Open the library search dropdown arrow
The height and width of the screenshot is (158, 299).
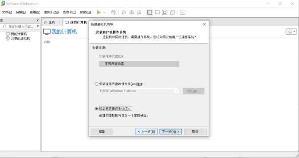[x=38, y=26]
